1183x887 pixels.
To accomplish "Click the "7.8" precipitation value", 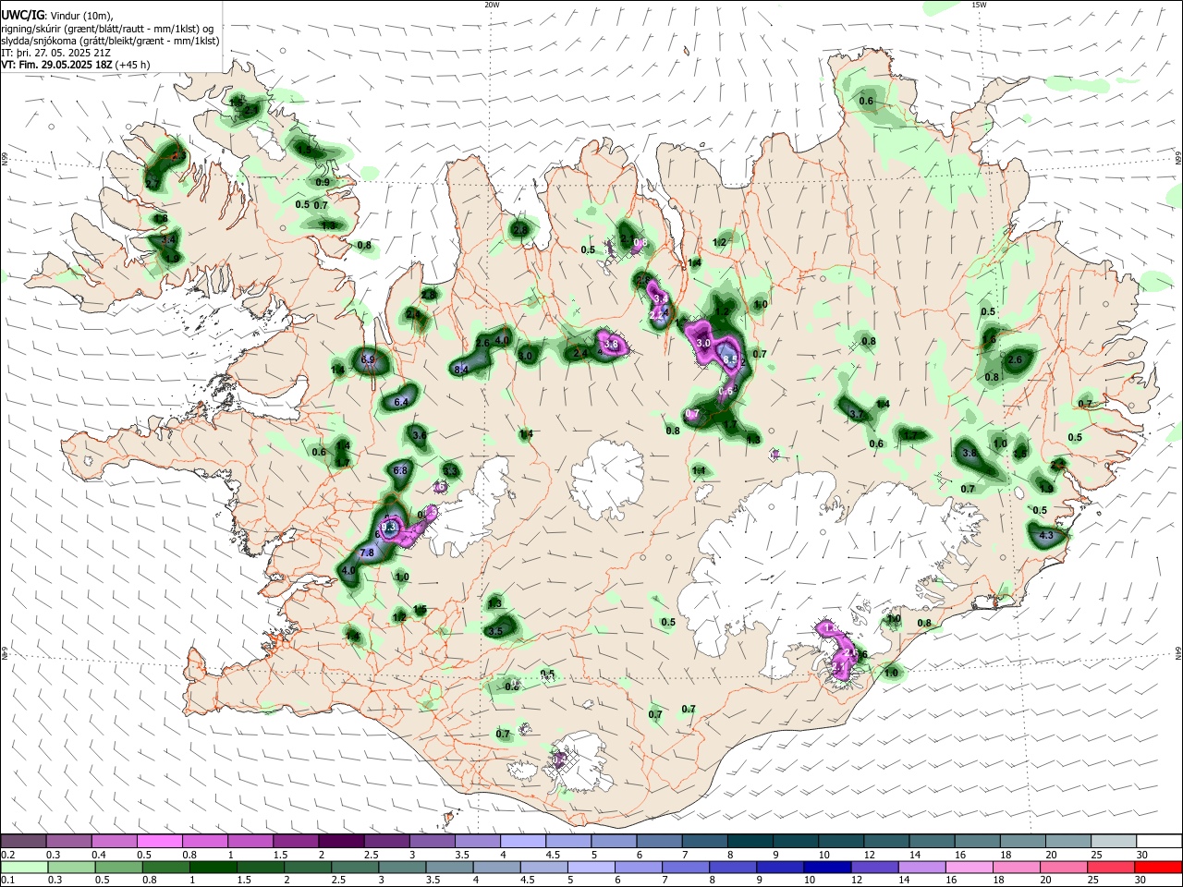I will [x=366, y=553].
